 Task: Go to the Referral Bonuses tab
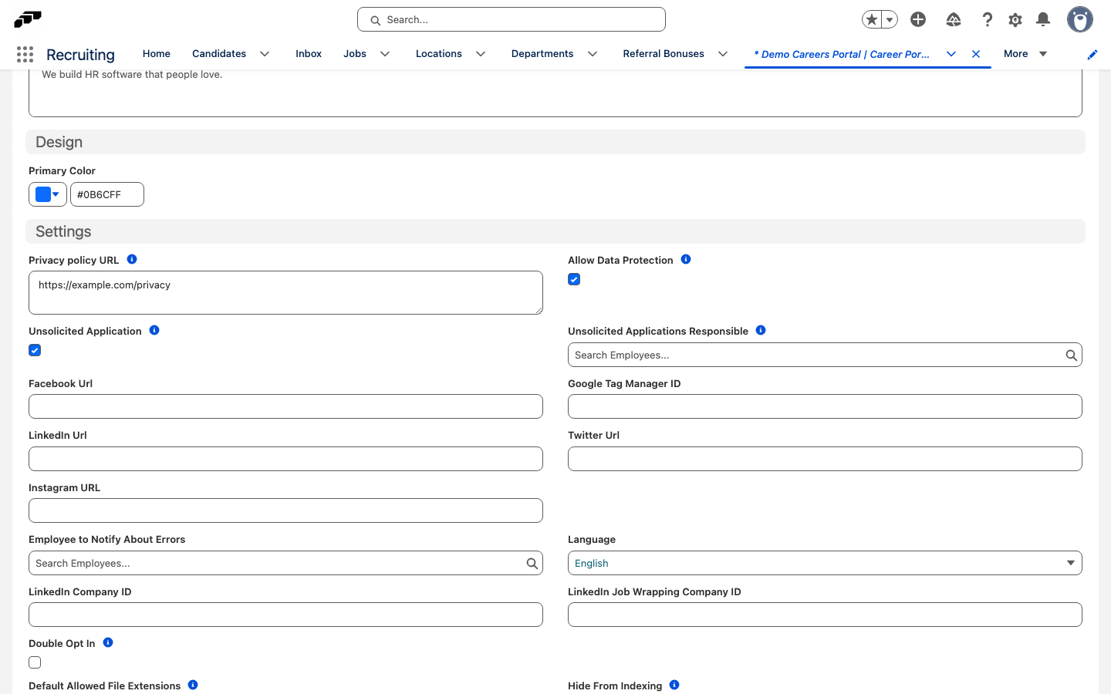(664, 54)
